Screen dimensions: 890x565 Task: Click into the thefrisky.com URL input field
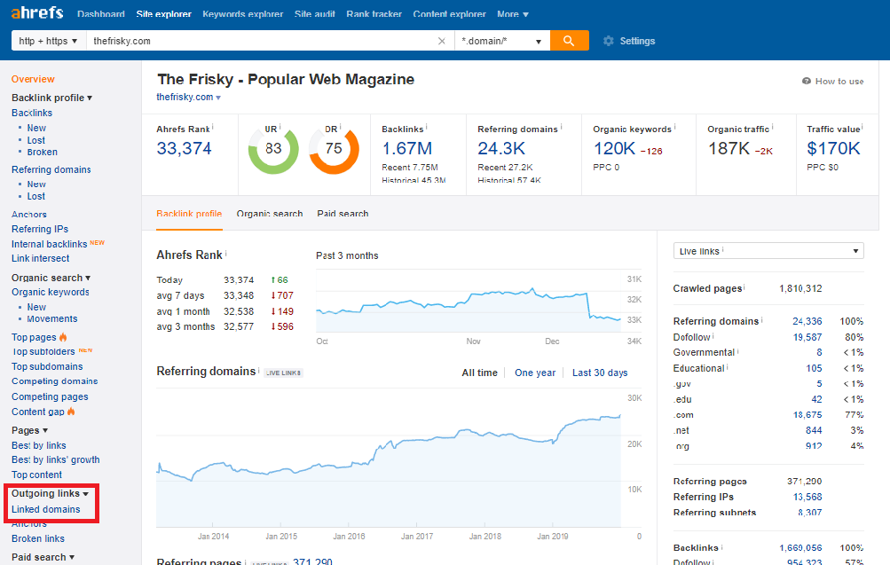coord(261,41)
